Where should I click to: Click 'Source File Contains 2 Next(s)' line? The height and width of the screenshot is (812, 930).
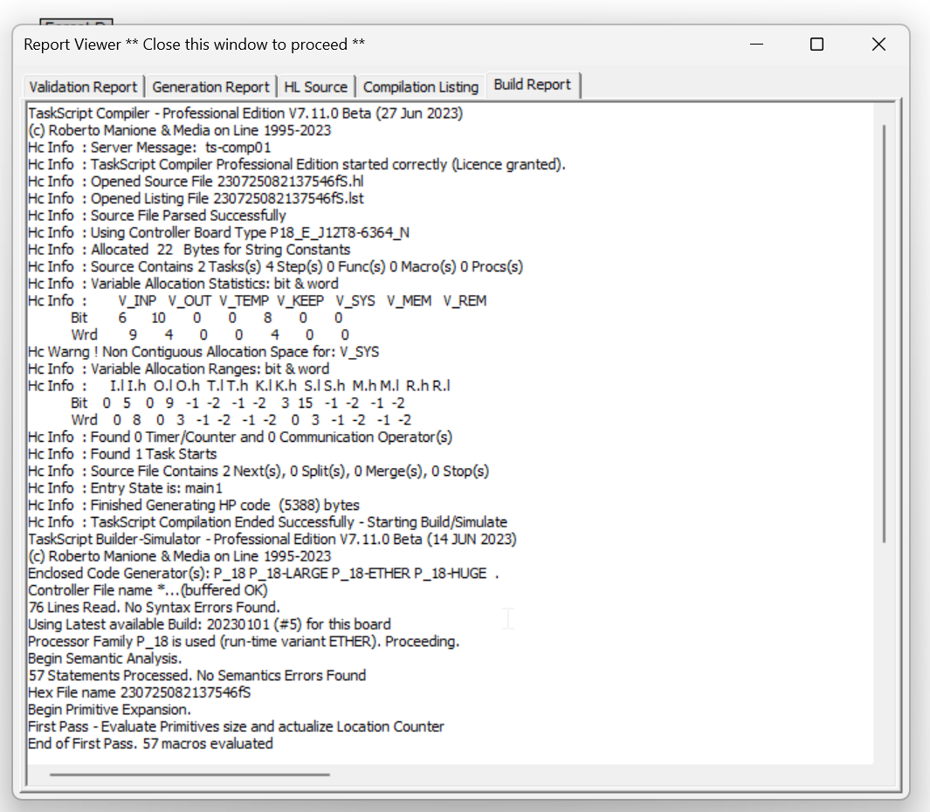coord(258,471)
